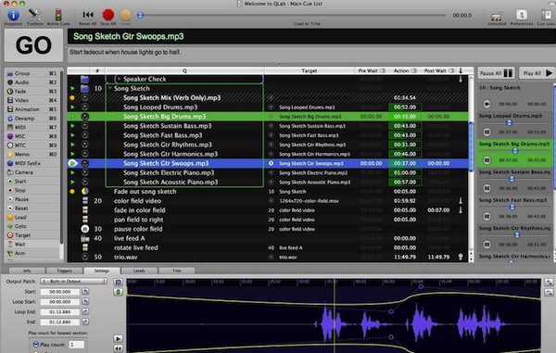Viewport: 556px width, 353px height.
Task: Open the Inspector panel
Action: [x=14, y=17]
